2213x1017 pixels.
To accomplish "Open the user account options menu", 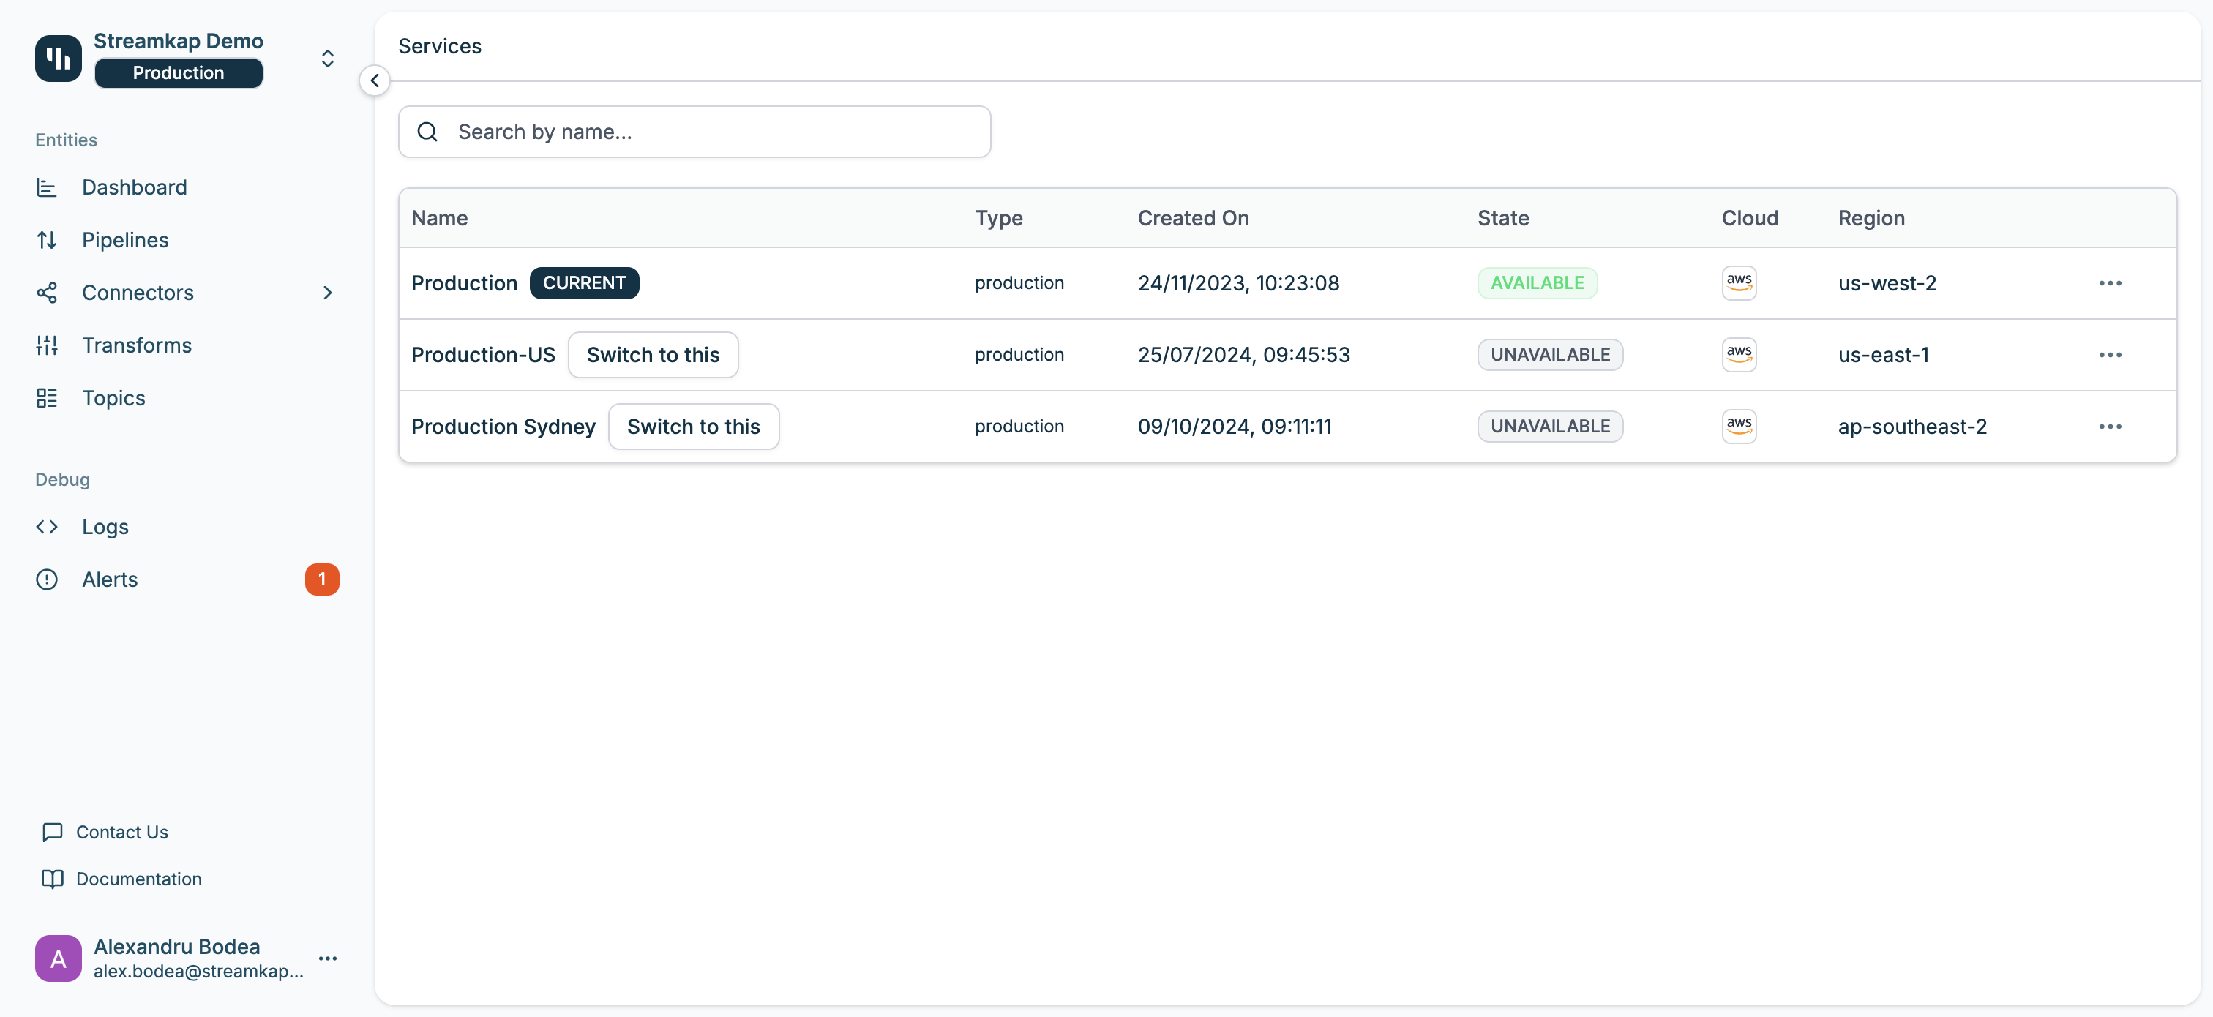I will (327, 958).
